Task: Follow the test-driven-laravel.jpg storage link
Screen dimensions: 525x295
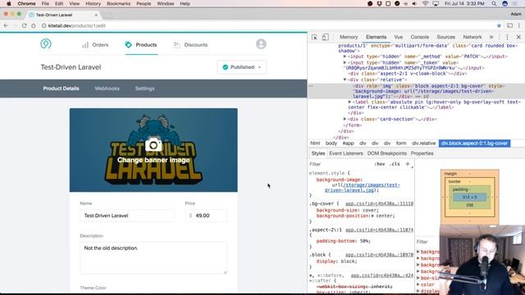Action: (x=362, y=188)
